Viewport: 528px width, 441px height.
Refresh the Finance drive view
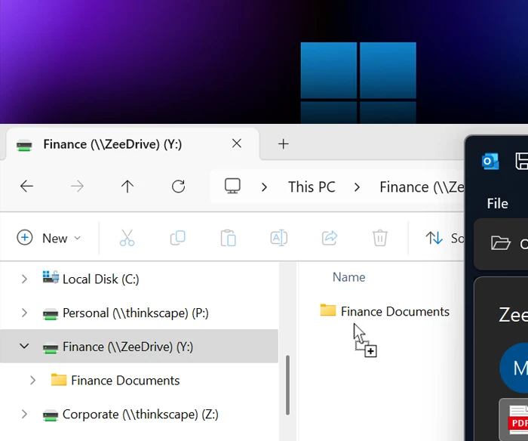click(178, 186)
